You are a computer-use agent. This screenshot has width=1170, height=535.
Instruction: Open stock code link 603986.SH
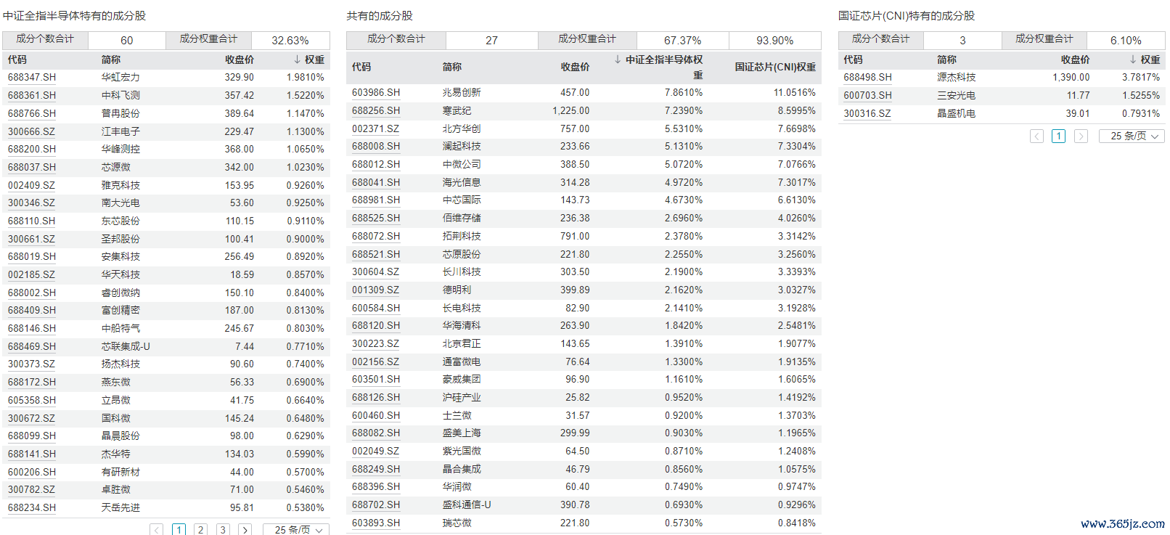coord(376,92)
